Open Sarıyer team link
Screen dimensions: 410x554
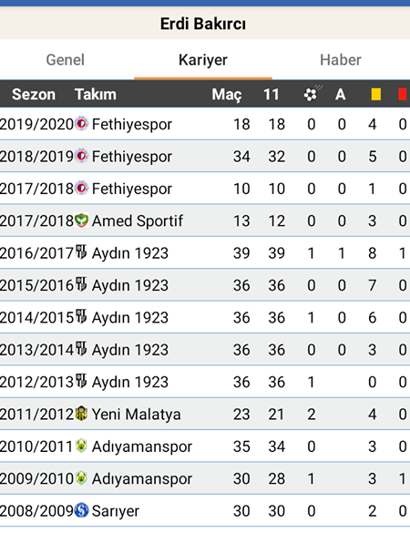coord(115,511)
